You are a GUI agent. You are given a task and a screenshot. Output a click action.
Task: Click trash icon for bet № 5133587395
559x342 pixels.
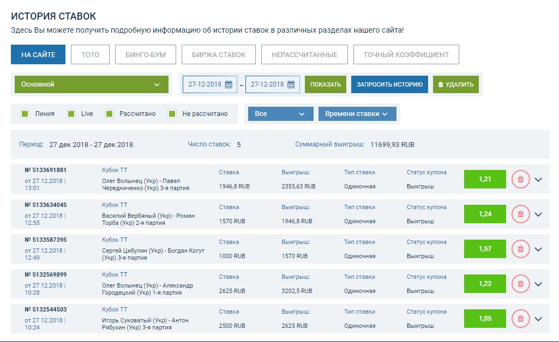point(520,249)
